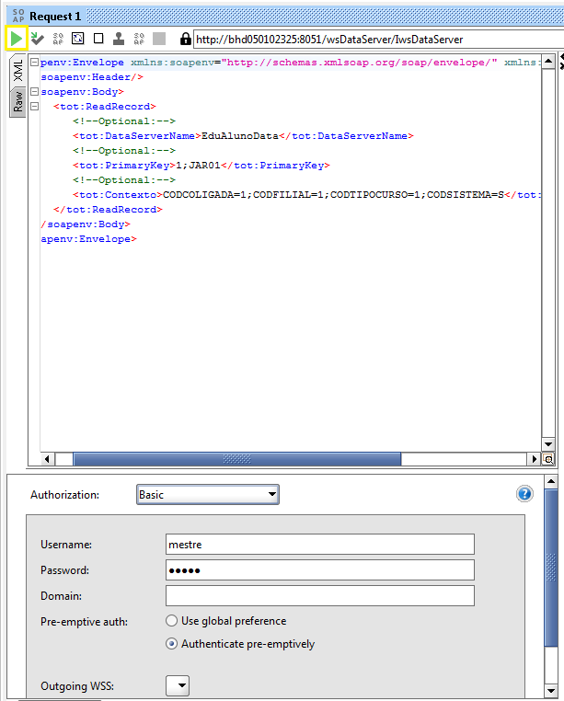The width and height of the screenshot is (564, 701).
Task: Open the Outgoing WSS dropdown
Action: 178,685
